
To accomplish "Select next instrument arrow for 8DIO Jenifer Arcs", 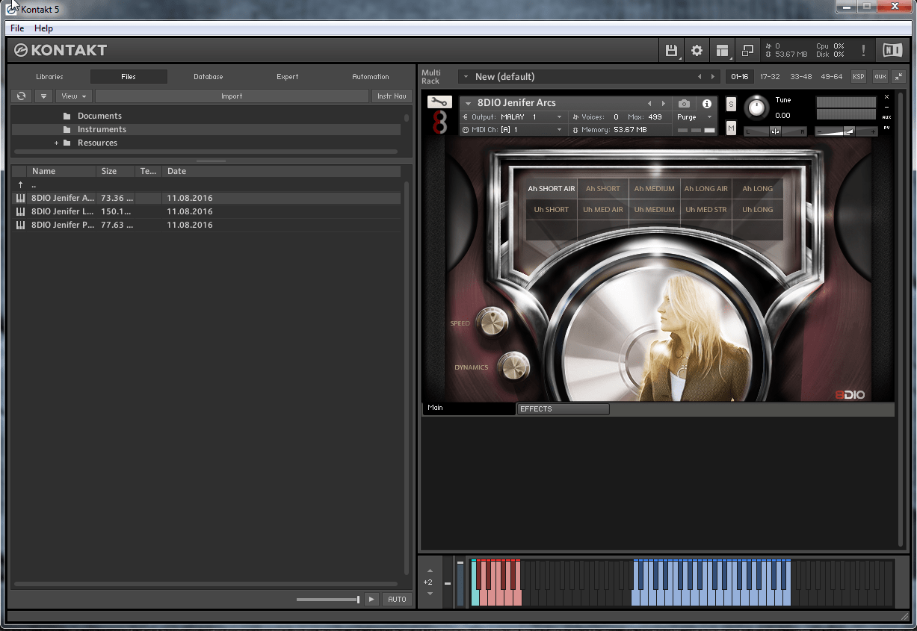I will click(x=664, y=104).
